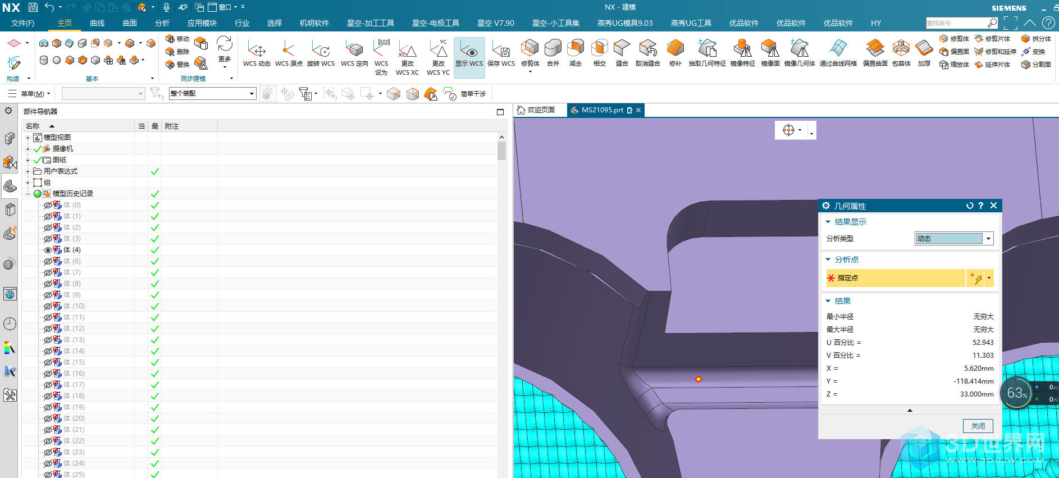1059x478 pixels.
Task: Collapse the 结果显示 section
Action: tap(828, 222)
